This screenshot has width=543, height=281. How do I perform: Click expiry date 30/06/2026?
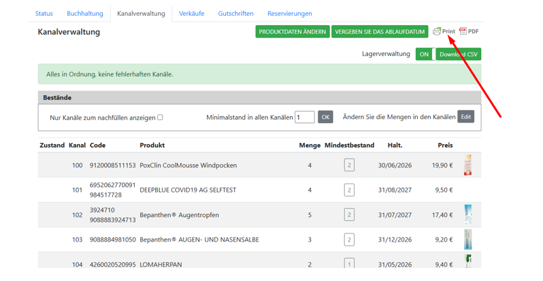pyautogui.click(x=395, y=165)
